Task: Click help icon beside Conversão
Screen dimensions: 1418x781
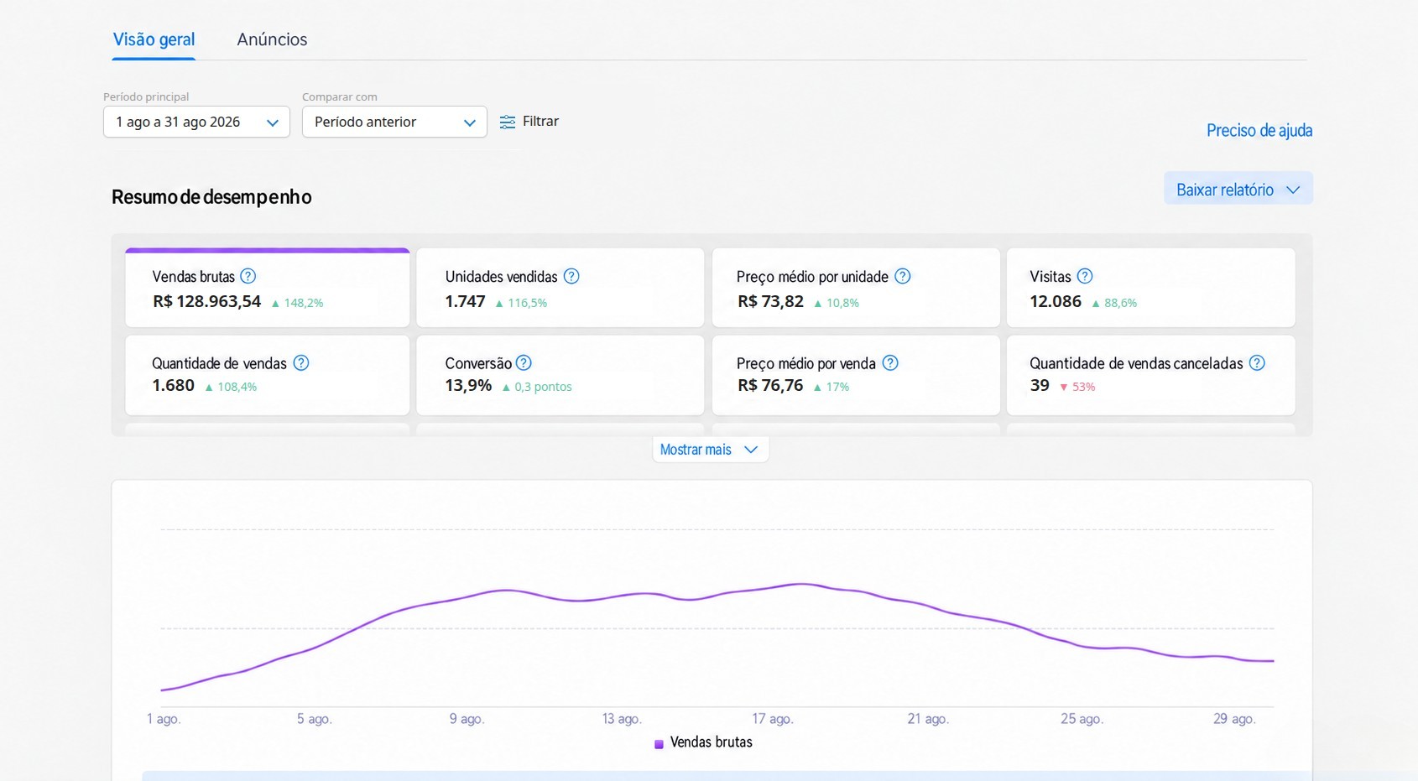Action: tap(524, 363)
